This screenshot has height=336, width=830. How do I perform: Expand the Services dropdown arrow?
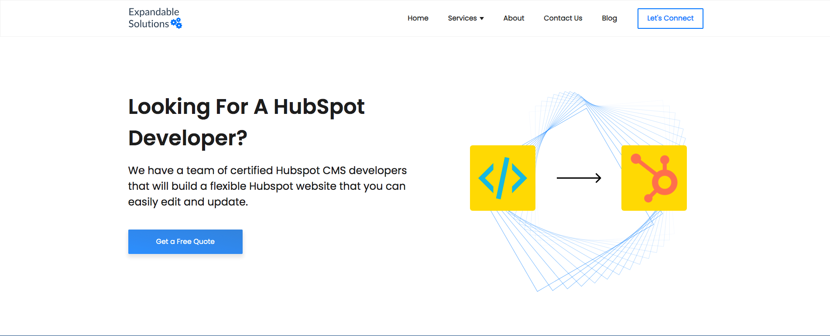[x=482, y=18]
